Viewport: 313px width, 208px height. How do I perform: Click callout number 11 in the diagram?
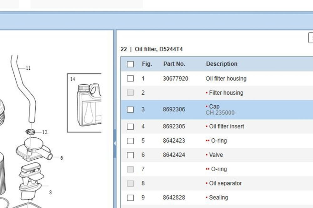[x=28, y=68]
